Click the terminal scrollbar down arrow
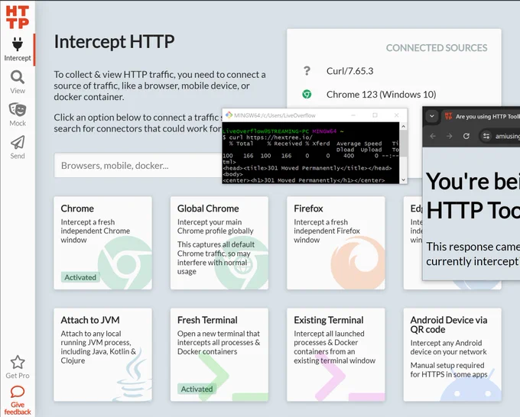 tap(403, 179)
